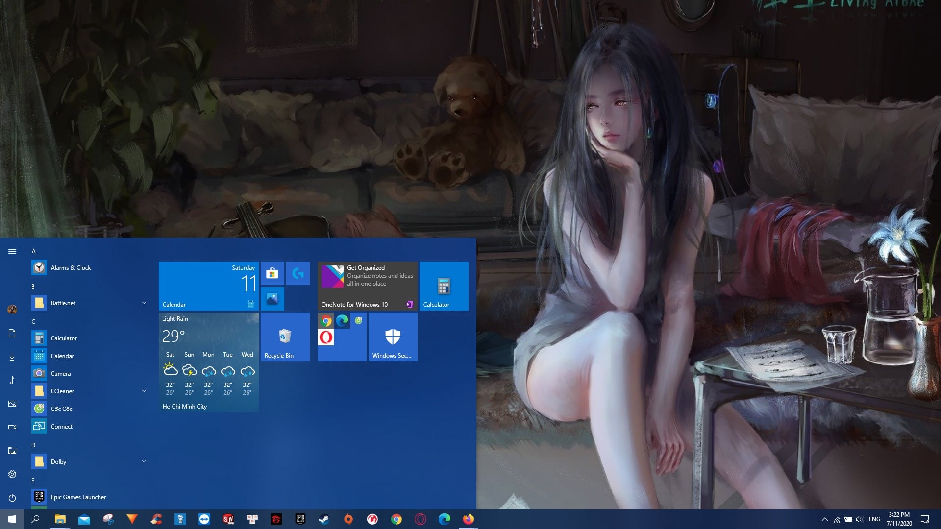941x529 pixels.
Task: Open the Recycle Bin tile
Action: pos(285,337)
